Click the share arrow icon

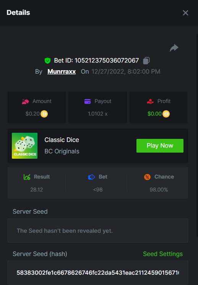click(174, 48)
